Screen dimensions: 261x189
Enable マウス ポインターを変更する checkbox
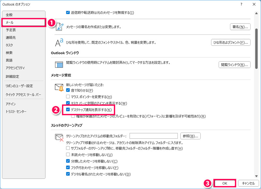coord(68,97)
